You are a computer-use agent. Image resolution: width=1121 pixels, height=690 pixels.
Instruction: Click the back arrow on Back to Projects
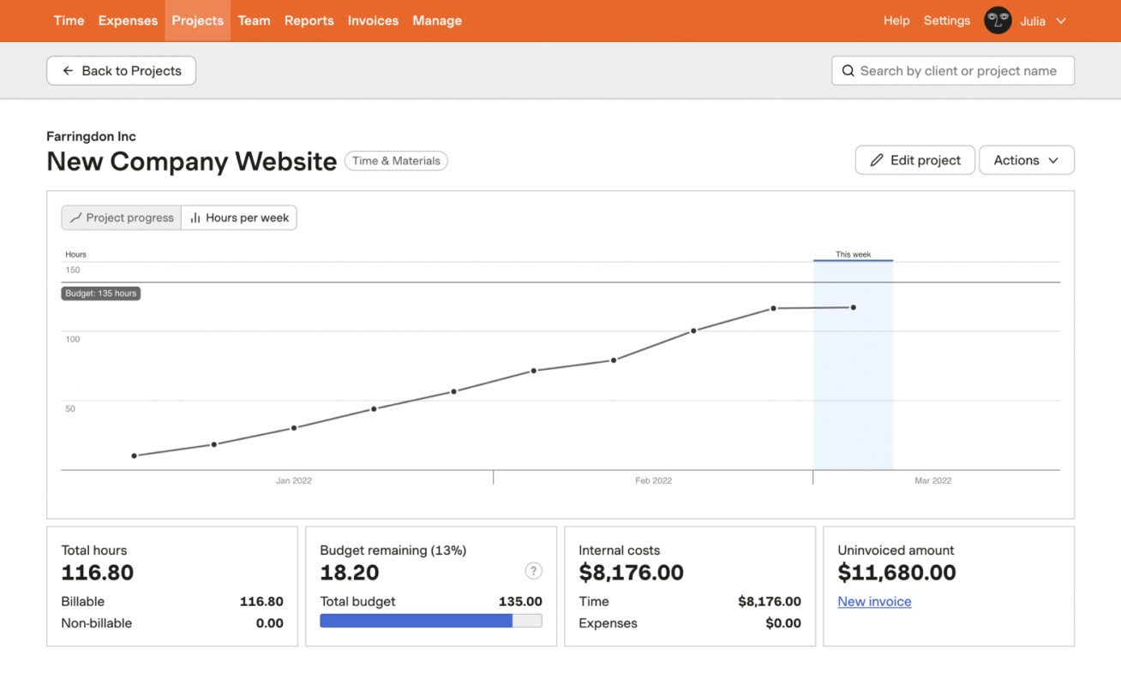tap(68, 70)
